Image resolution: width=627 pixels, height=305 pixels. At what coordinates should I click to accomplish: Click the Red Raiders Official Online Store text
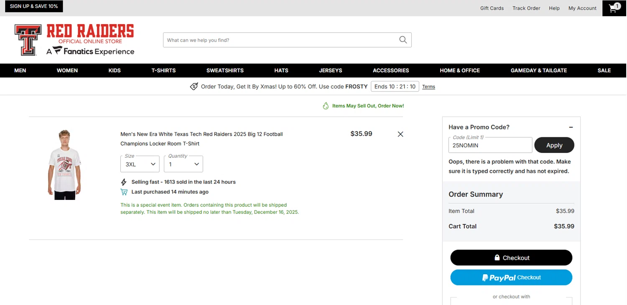[90, 34]
